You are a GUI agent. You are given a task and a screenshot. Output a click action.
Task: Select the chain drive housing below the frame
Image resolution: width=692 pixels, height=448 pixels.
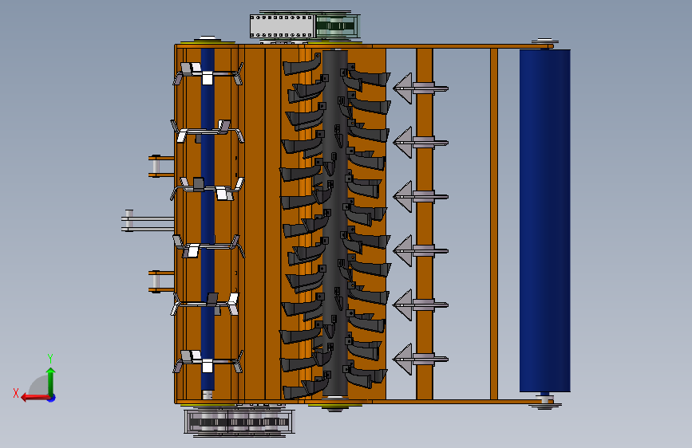coord(239,422)
